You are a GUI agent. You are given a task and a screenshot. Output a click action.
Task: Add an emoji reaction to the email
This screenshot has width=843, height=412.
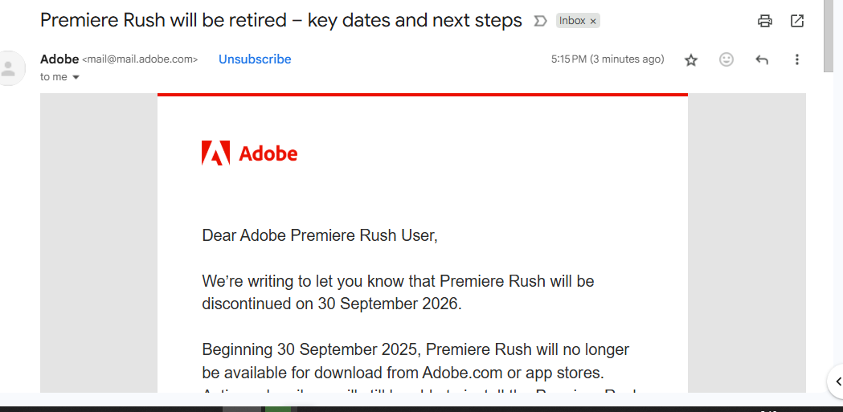pos(726,59)
